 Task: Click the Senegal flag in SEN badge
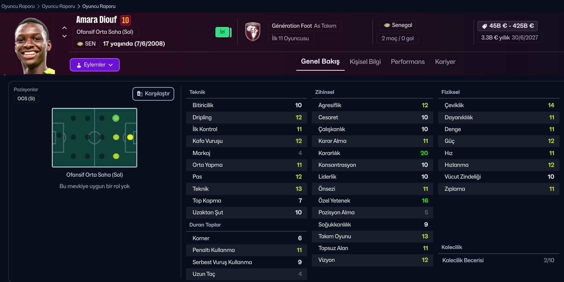(x=80, y=44)
